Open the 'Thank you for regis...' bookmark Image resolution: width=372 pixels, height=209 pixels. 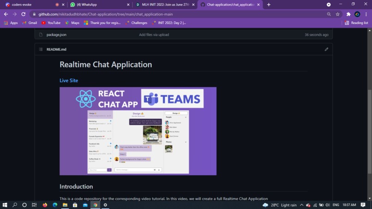coord(102,23)
